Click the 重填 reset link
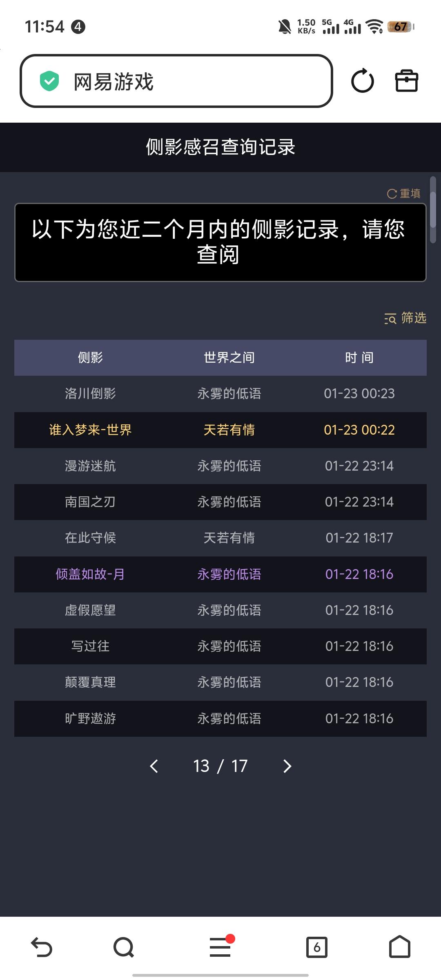The height and width of the screenshot is (978, 441). (403, 193)
